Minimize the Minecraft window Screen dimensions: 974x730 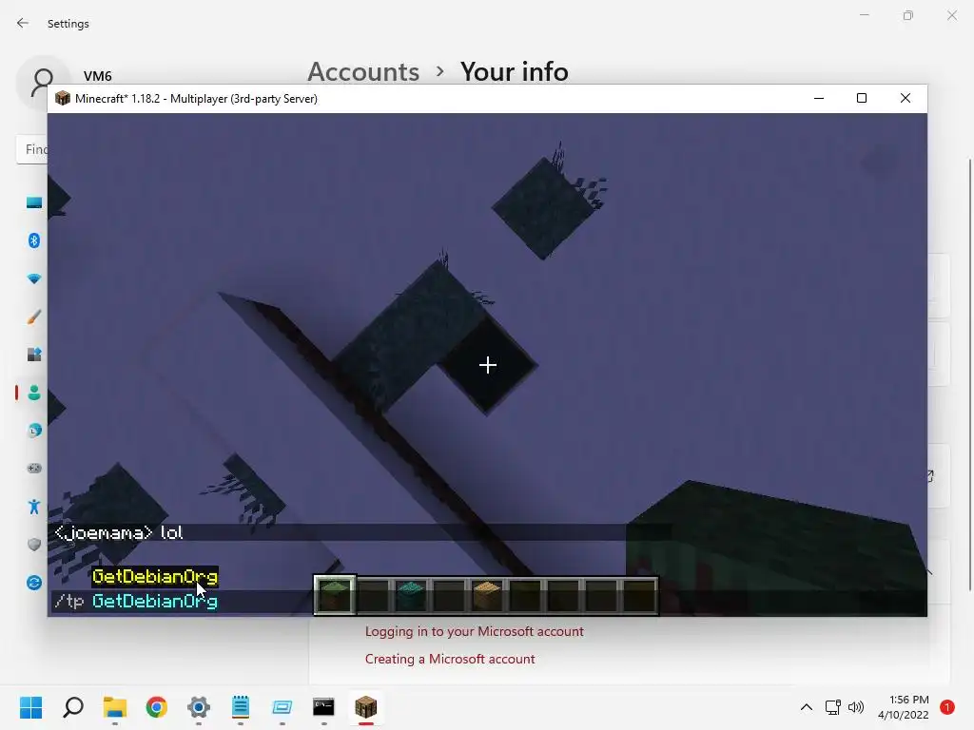tap(819, 98)
